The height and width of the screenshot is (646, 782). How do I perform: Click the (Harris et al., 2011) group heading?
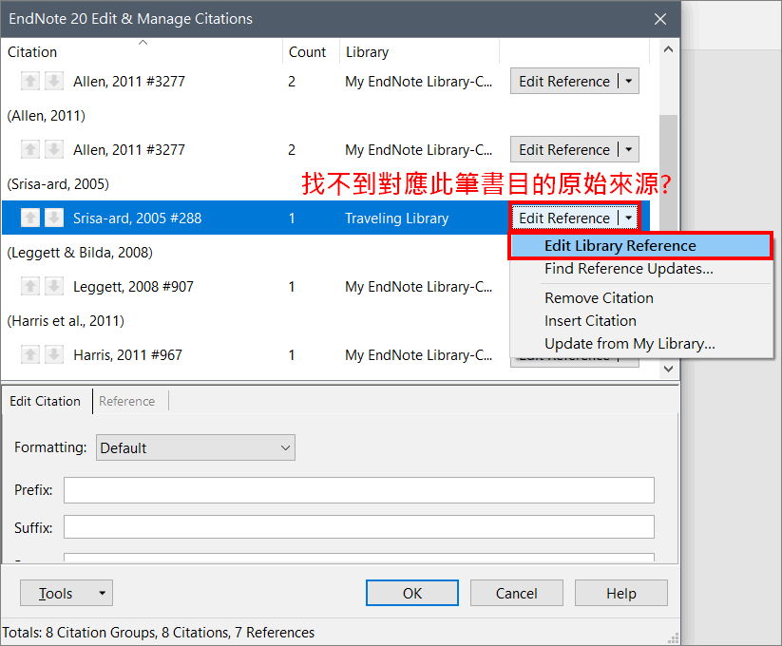[x=66, y=321]
